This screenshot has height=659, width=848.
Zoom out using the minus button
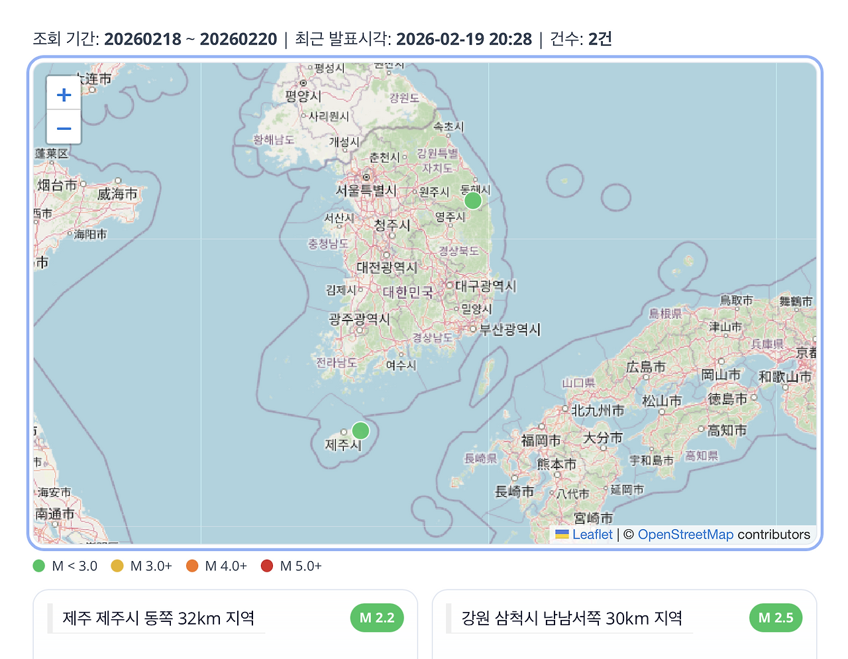point(63,128)
